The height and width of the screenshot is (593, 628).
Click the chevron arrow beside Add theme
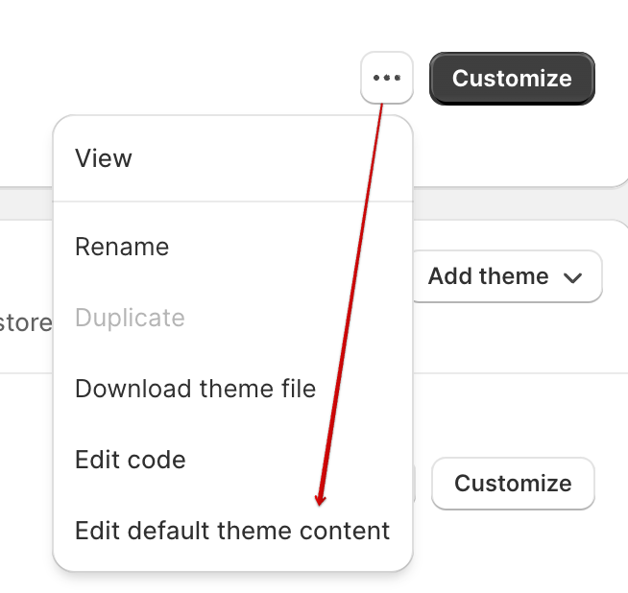click(x=573, y=277)
